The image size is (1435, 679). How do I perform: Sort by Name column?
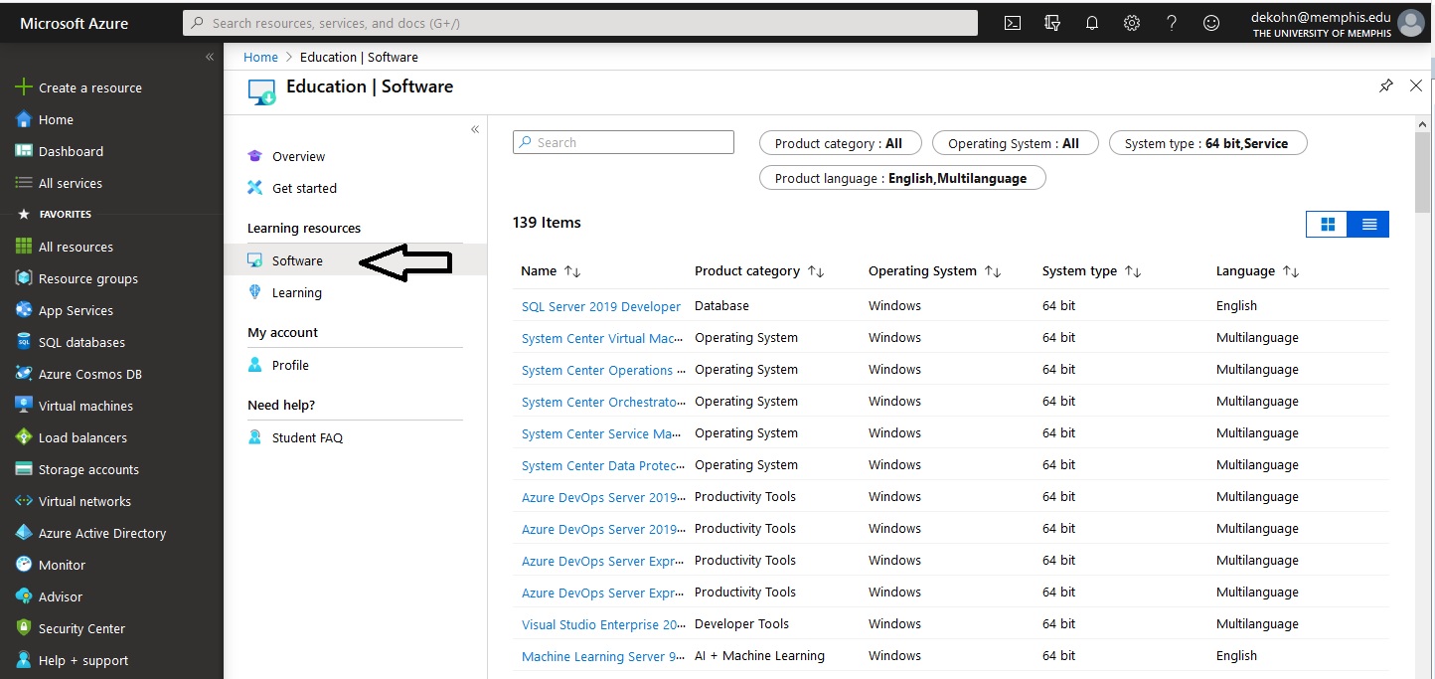(551, 270)
